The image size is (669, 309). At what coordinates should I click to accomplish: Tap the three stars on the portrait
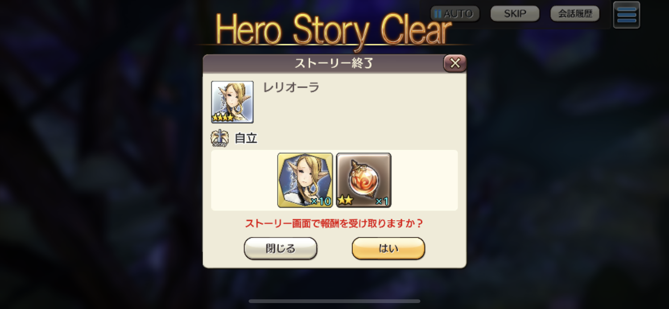[x=223, y=118]
